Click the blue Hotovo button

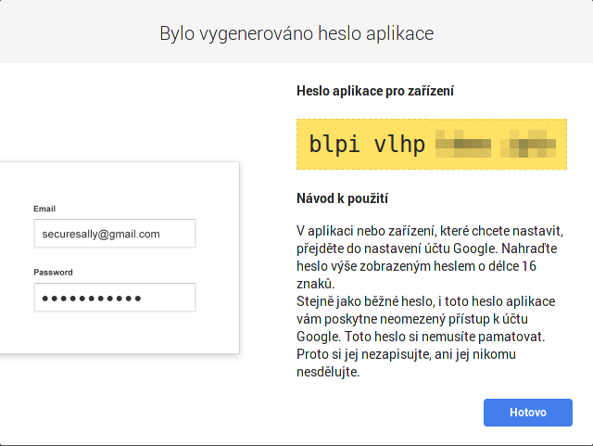527,413
